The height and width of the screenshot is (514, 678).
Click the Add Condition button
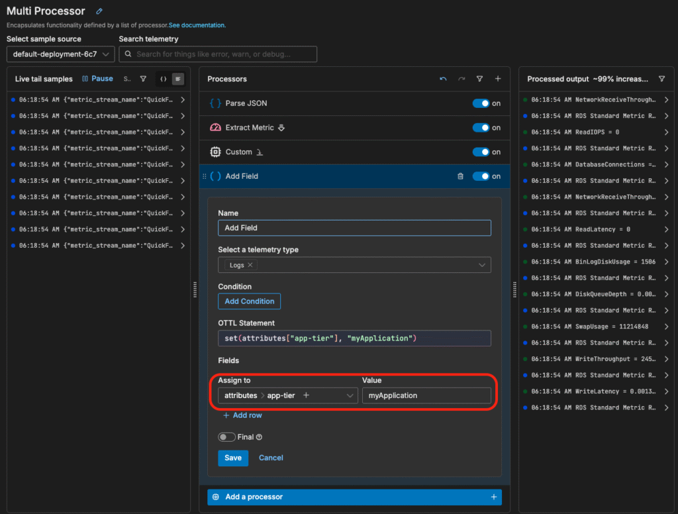[249, 301]
